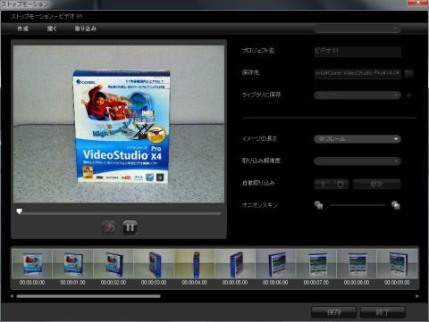429x322 pixels.
Task: Select frame thumbnail at 00:00:06.00
Action: (x=275, y=264)
